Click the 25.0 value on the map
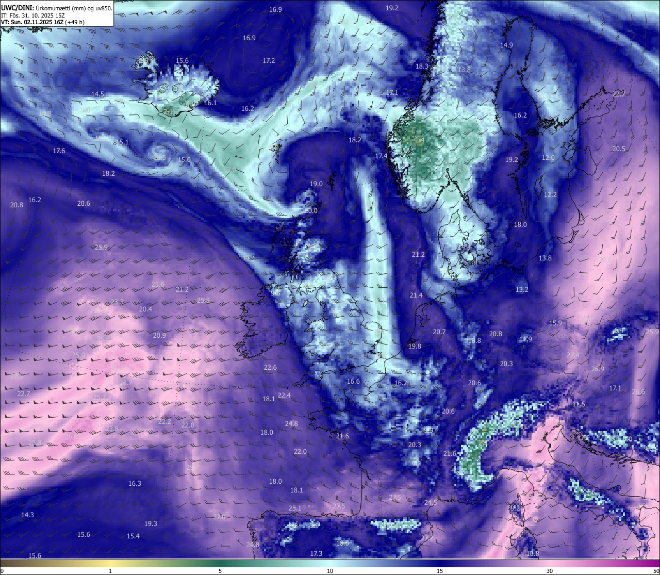Screen dimensions: 660x575 click(78, 355)
